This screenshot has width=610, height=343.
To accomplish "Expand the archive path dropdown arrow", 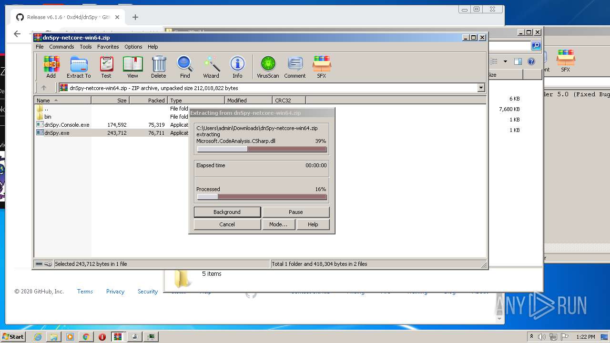I will pos(481,88).
